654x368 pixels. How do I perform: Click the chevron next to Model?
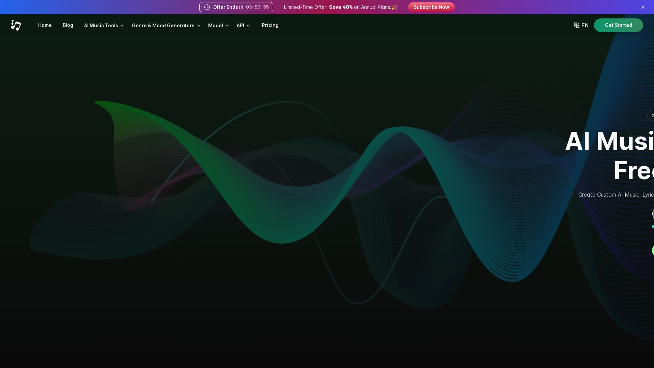pyautogui.click(x=227, y=26)
